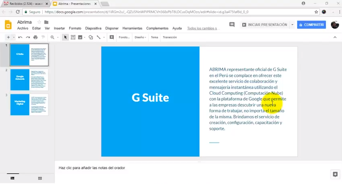View the Seguro site security info
The height and width of the screenshot is (184, 342).
(x=32, y=12)
